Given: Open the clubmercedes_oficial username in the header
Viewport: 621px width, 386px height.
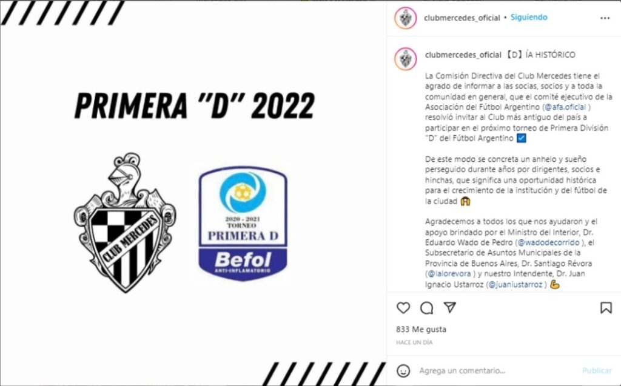Looking at the screenshot, I should [462, 18].
